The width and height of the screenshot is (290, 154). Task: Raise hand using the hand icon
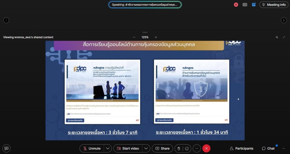click(x=178, y=148)
